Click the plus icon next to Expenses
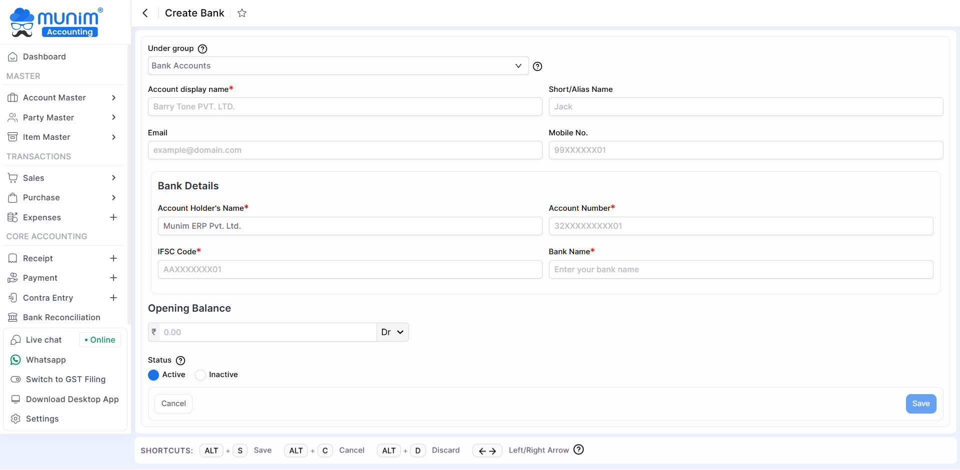Image resolution: width=960 pixels, height=470 pixels. tap(113, 217)
